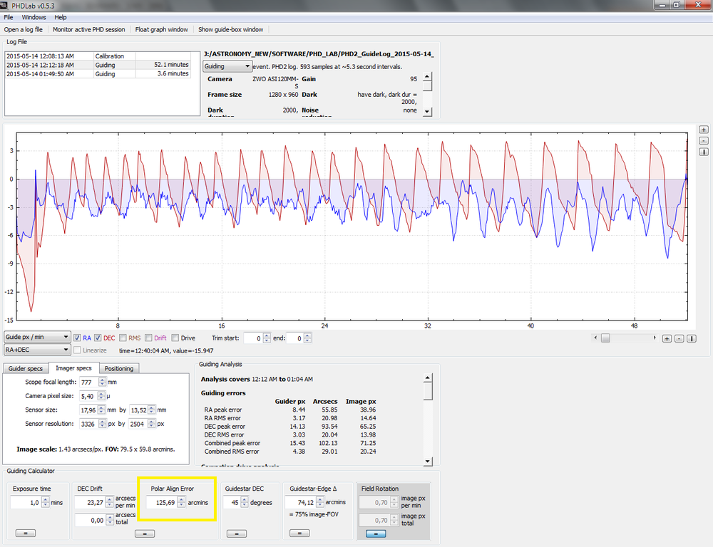Enable the RMS graph checkbox
This screenshot has width=713, height=547.
(x=123, y=338)
